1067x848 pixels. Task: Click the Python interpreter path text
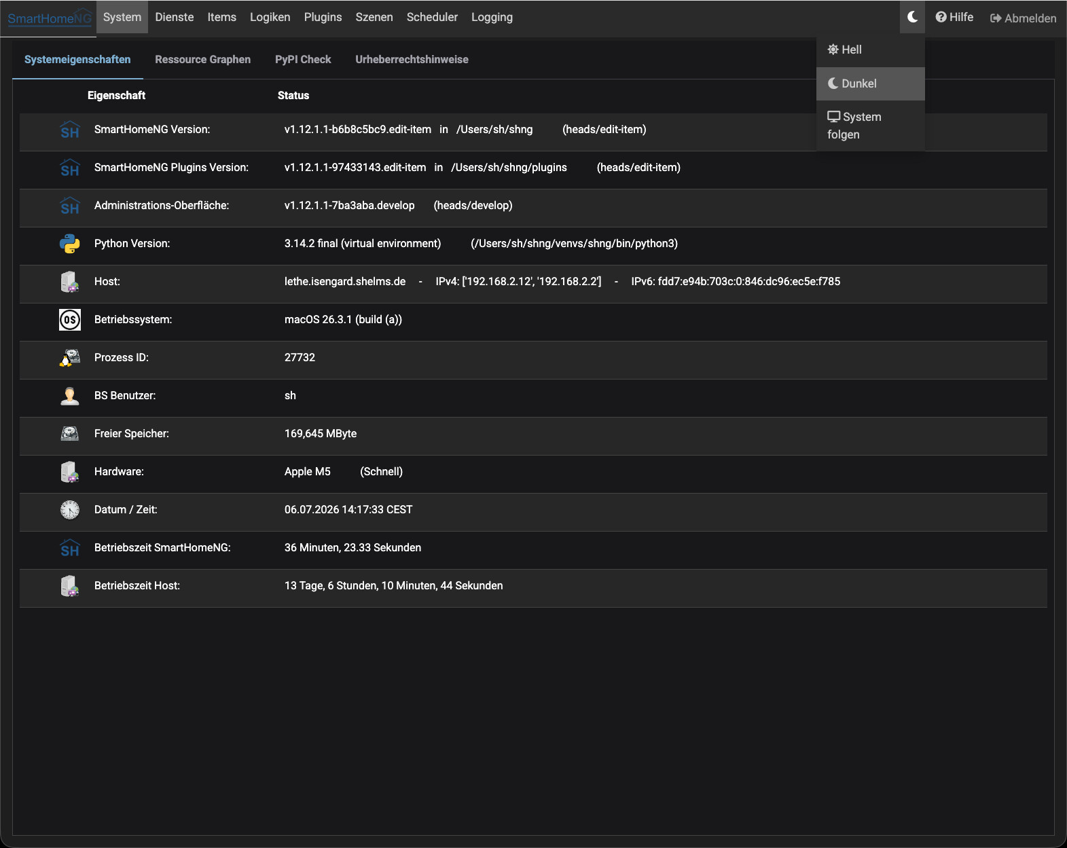click(574, 244)
